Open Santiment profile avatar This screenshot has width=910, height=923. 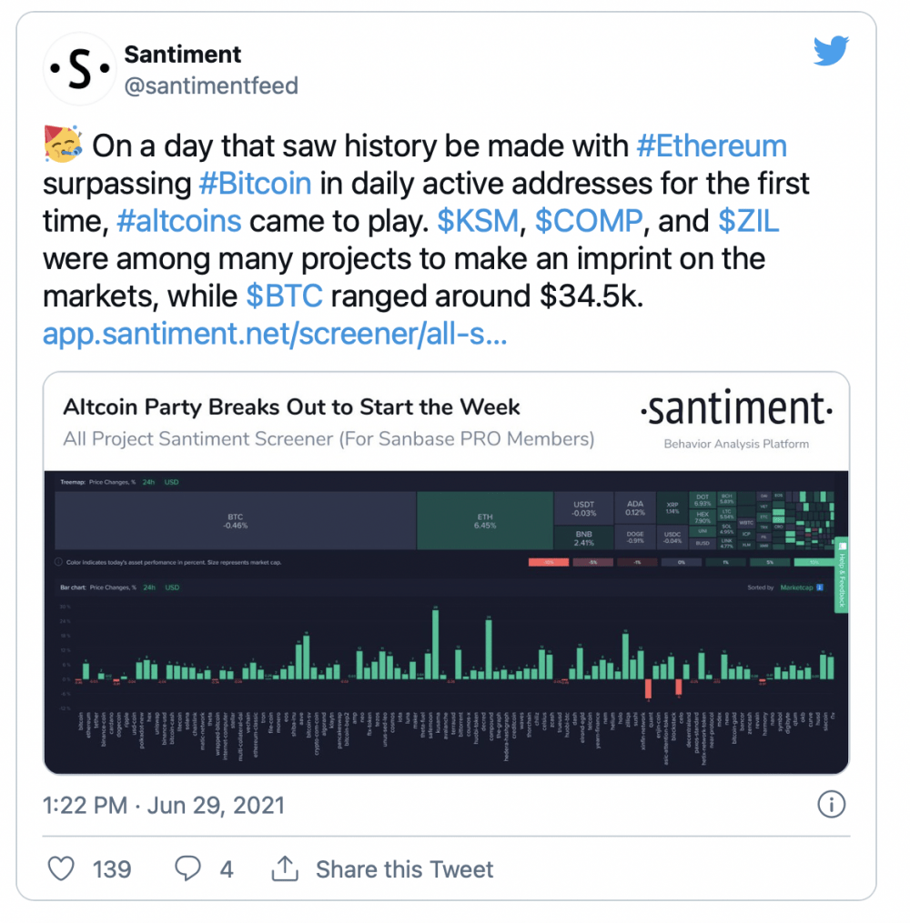pyautogui.click(x=79, y=69)
